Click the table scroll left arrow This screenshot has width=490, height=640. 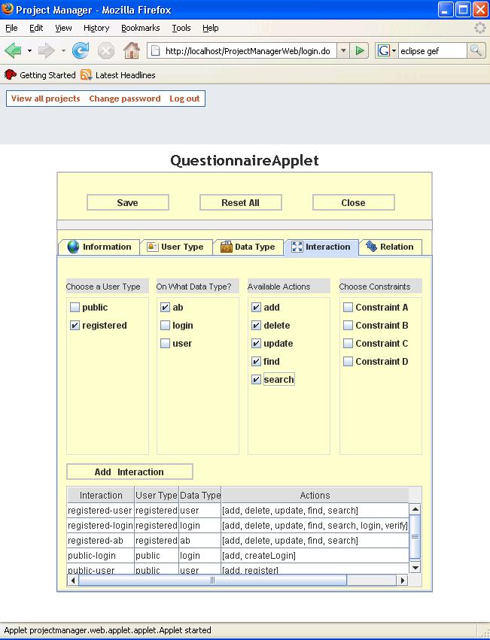(73, 580)
